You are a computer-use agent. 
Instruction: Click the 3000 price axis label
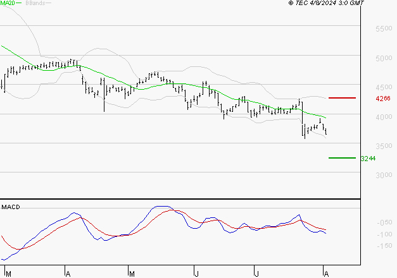coord(384,176)
